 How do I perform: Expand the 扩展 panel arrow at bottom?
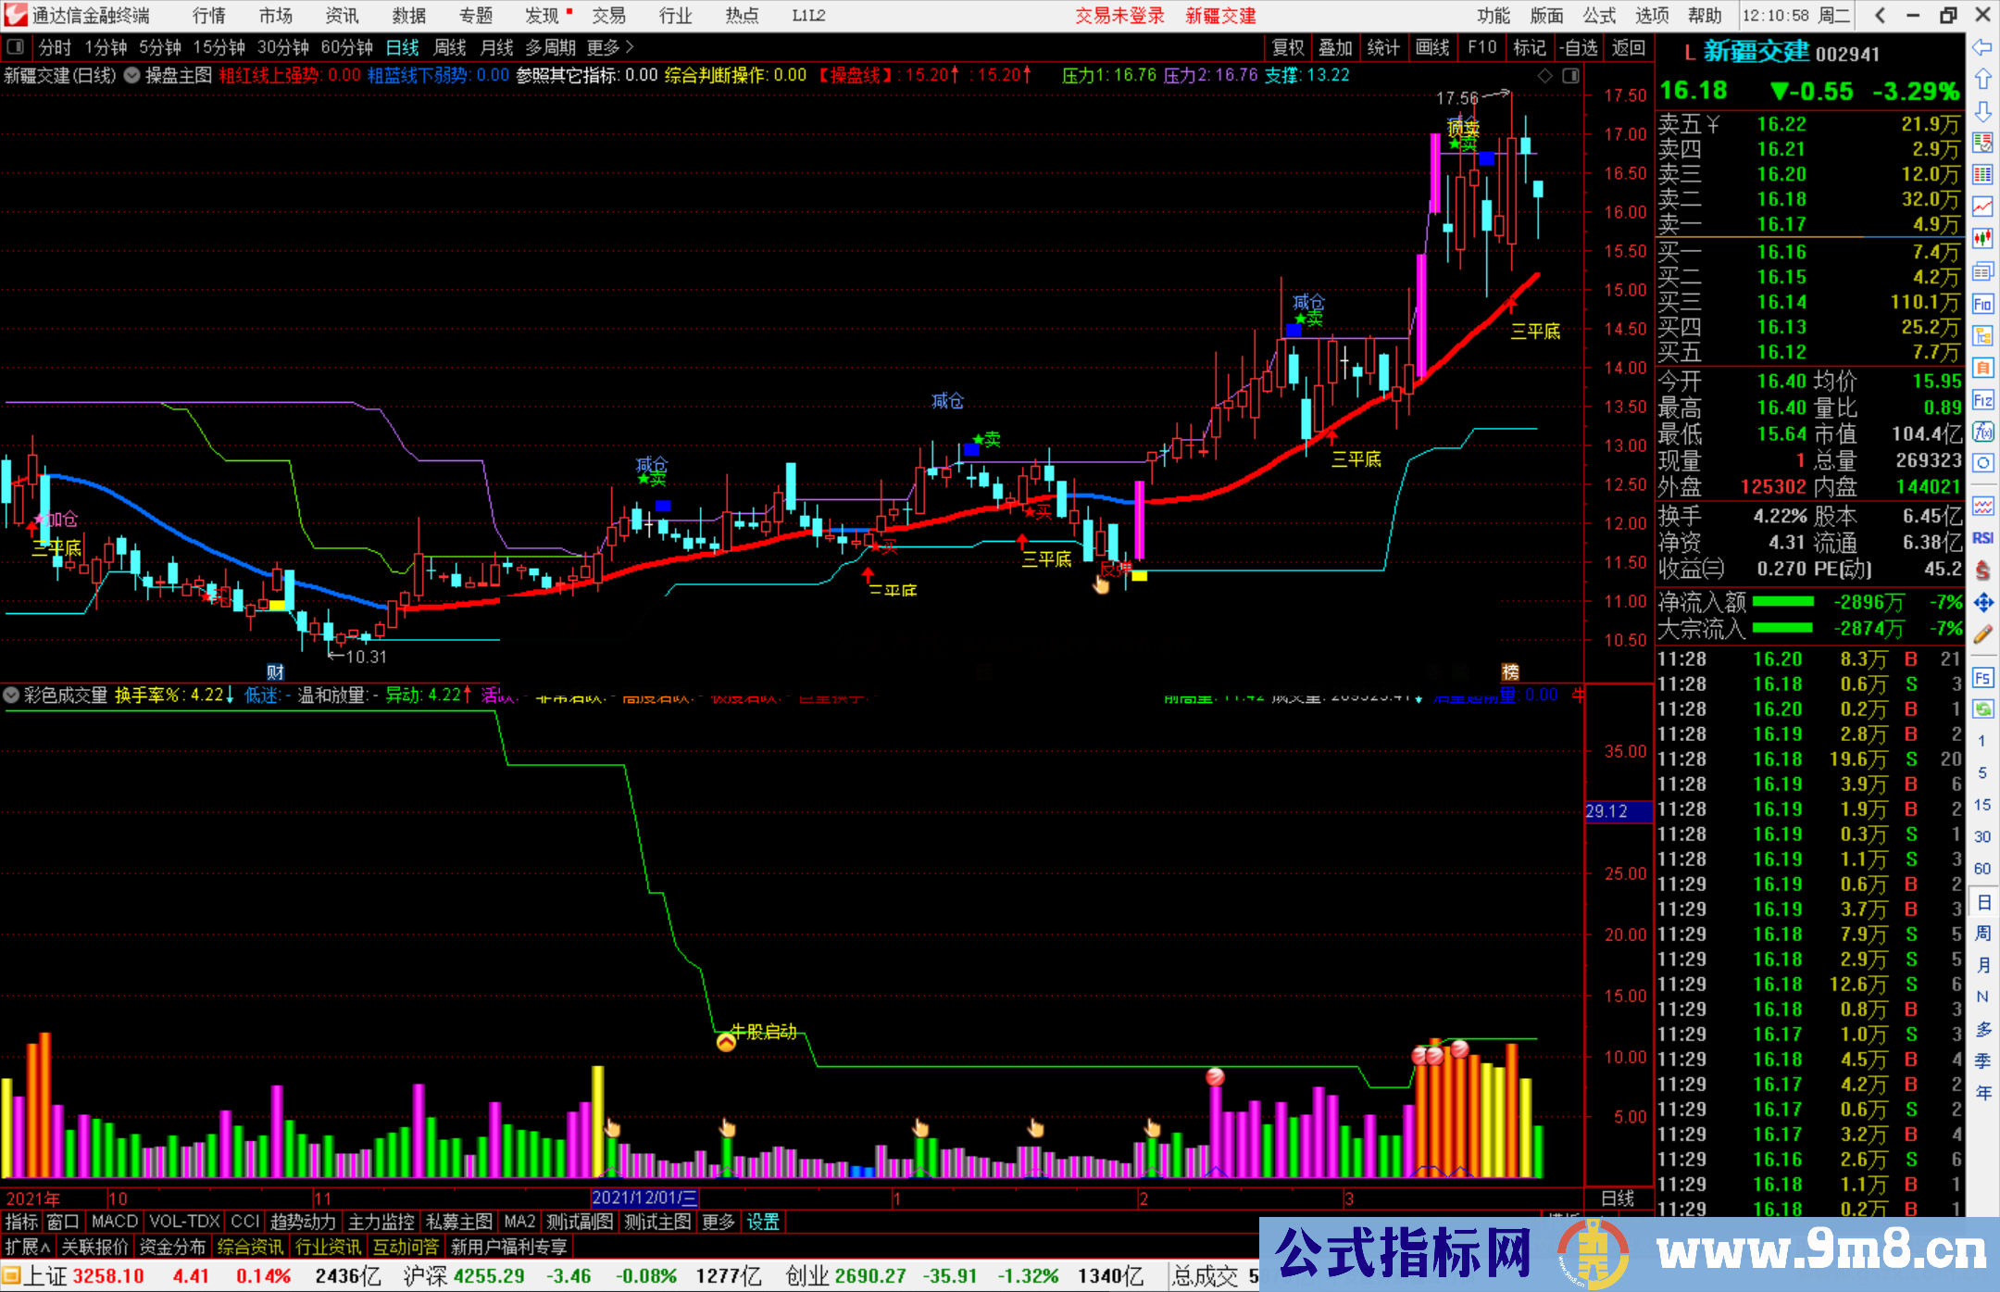pyautogui.click(x=29, y=1247)
